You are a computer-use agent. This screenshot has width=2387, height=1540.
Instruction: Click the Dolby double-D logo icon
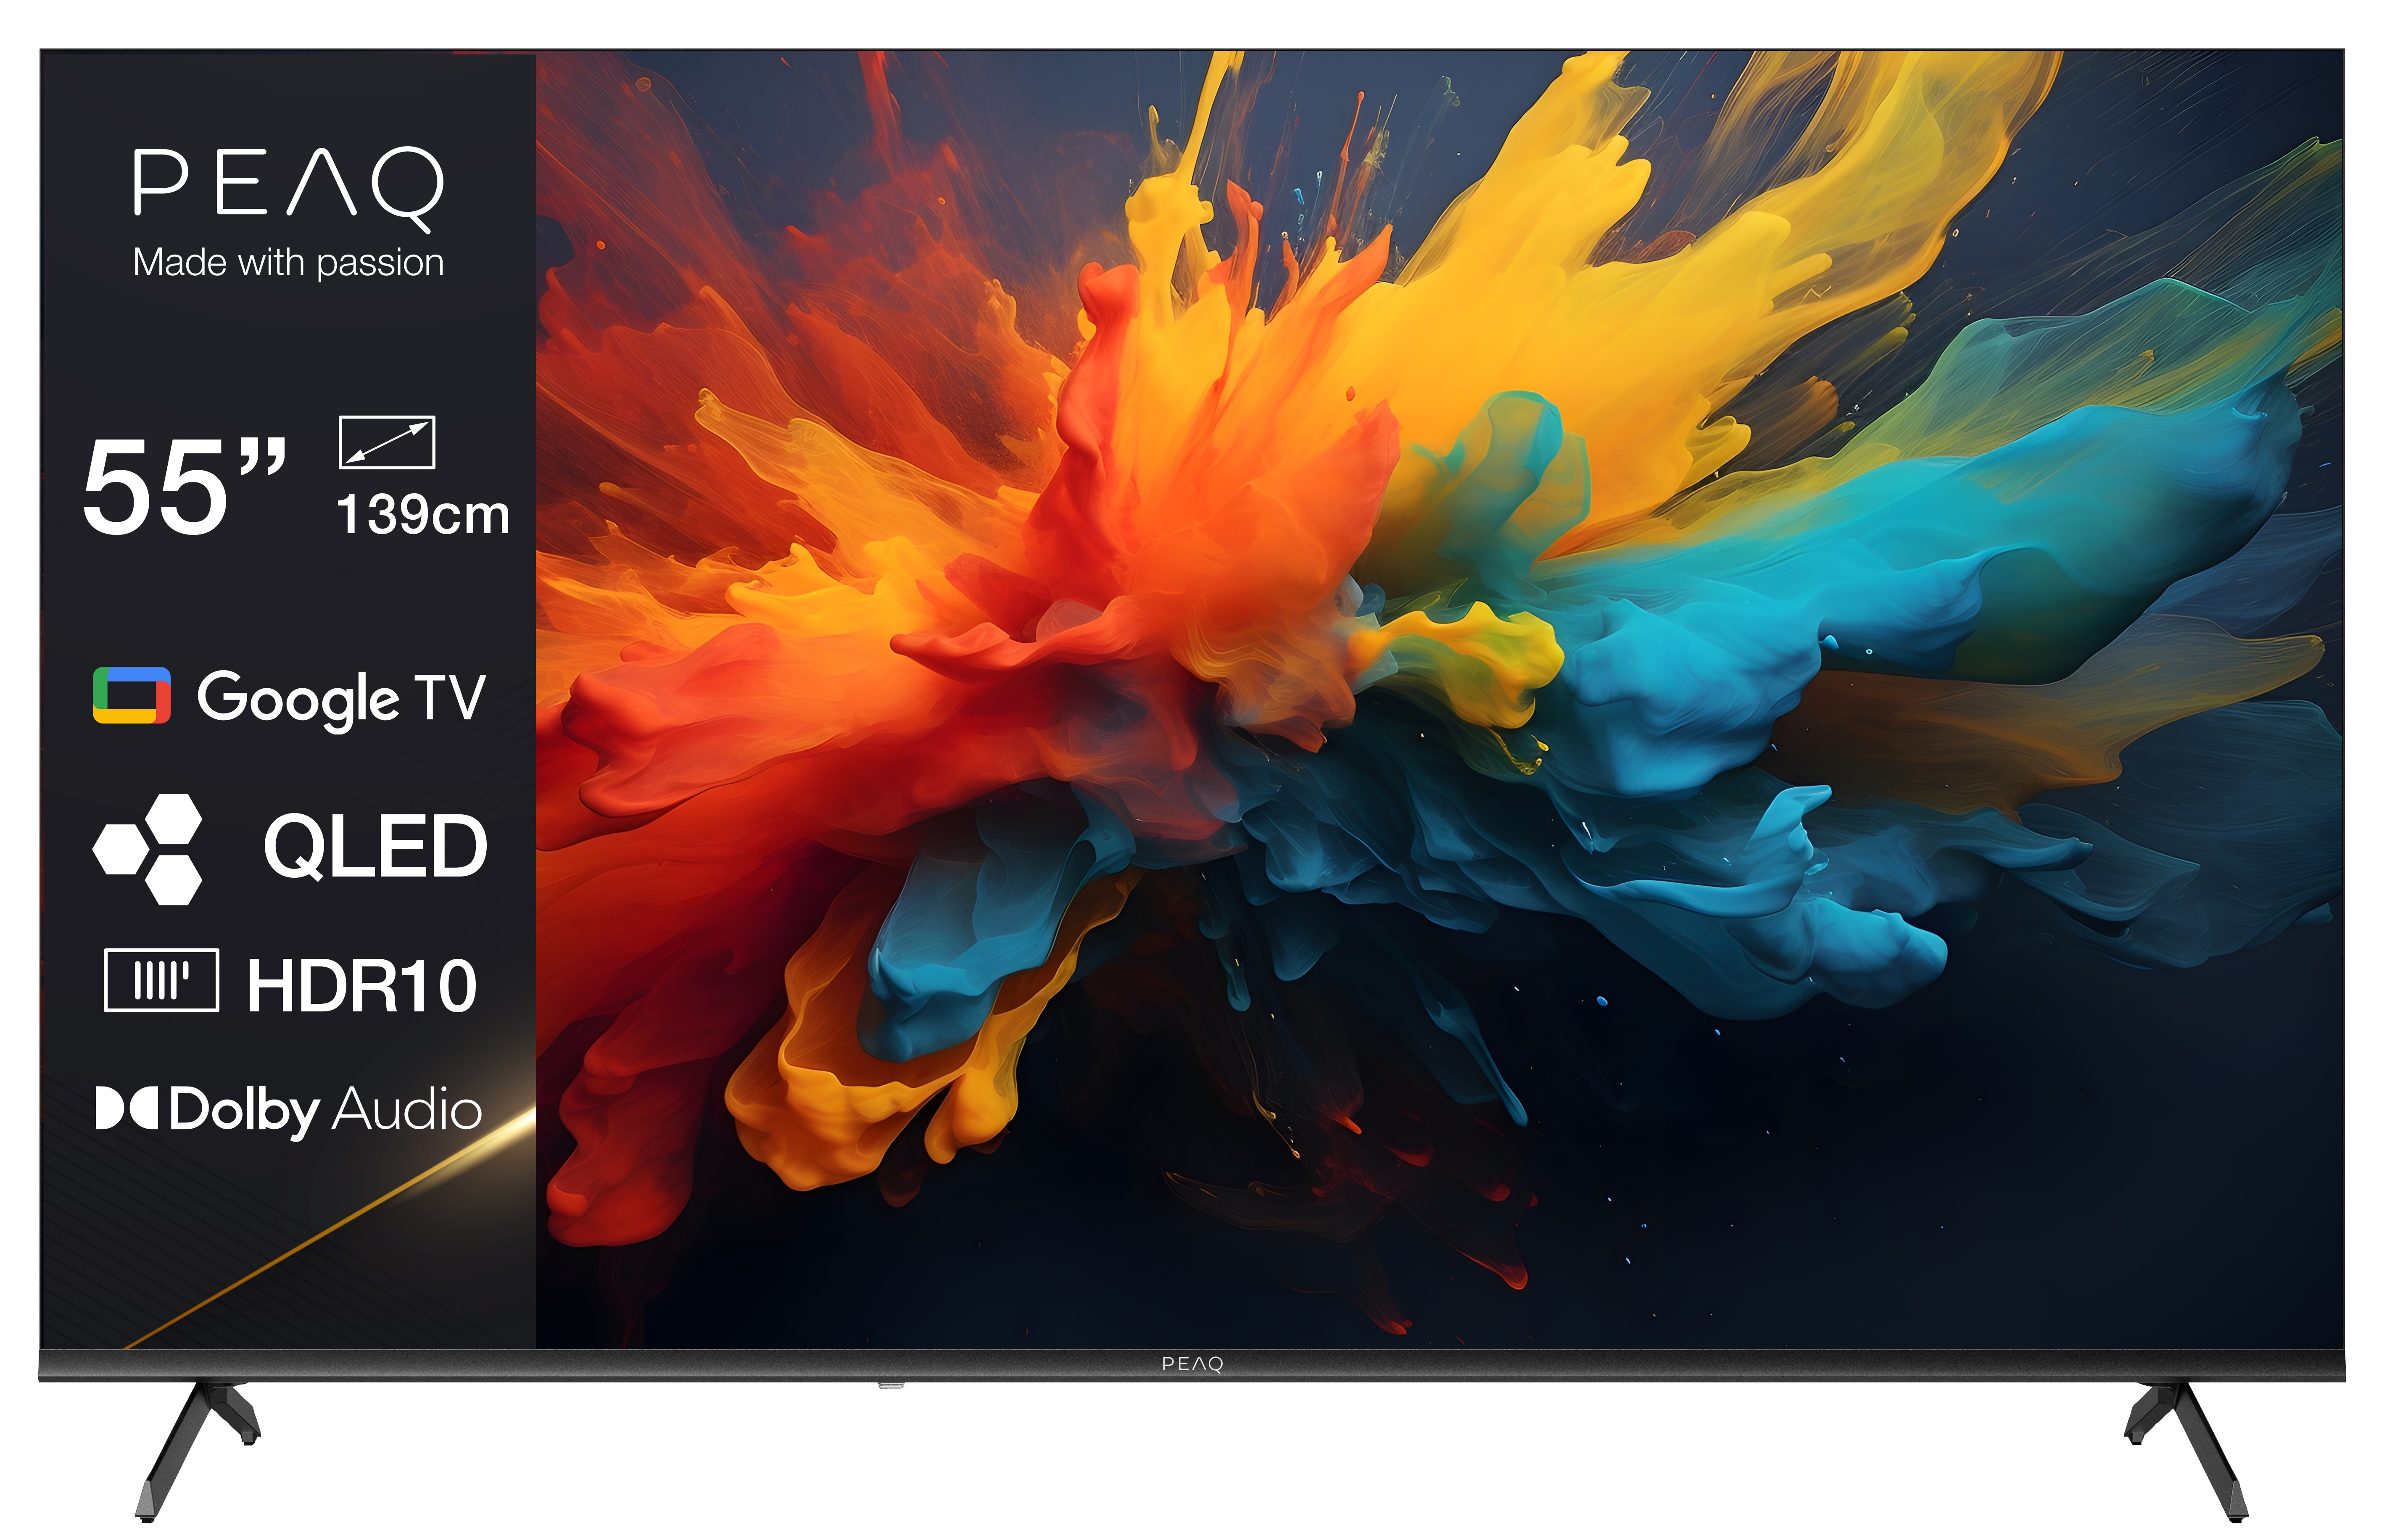126,1109
